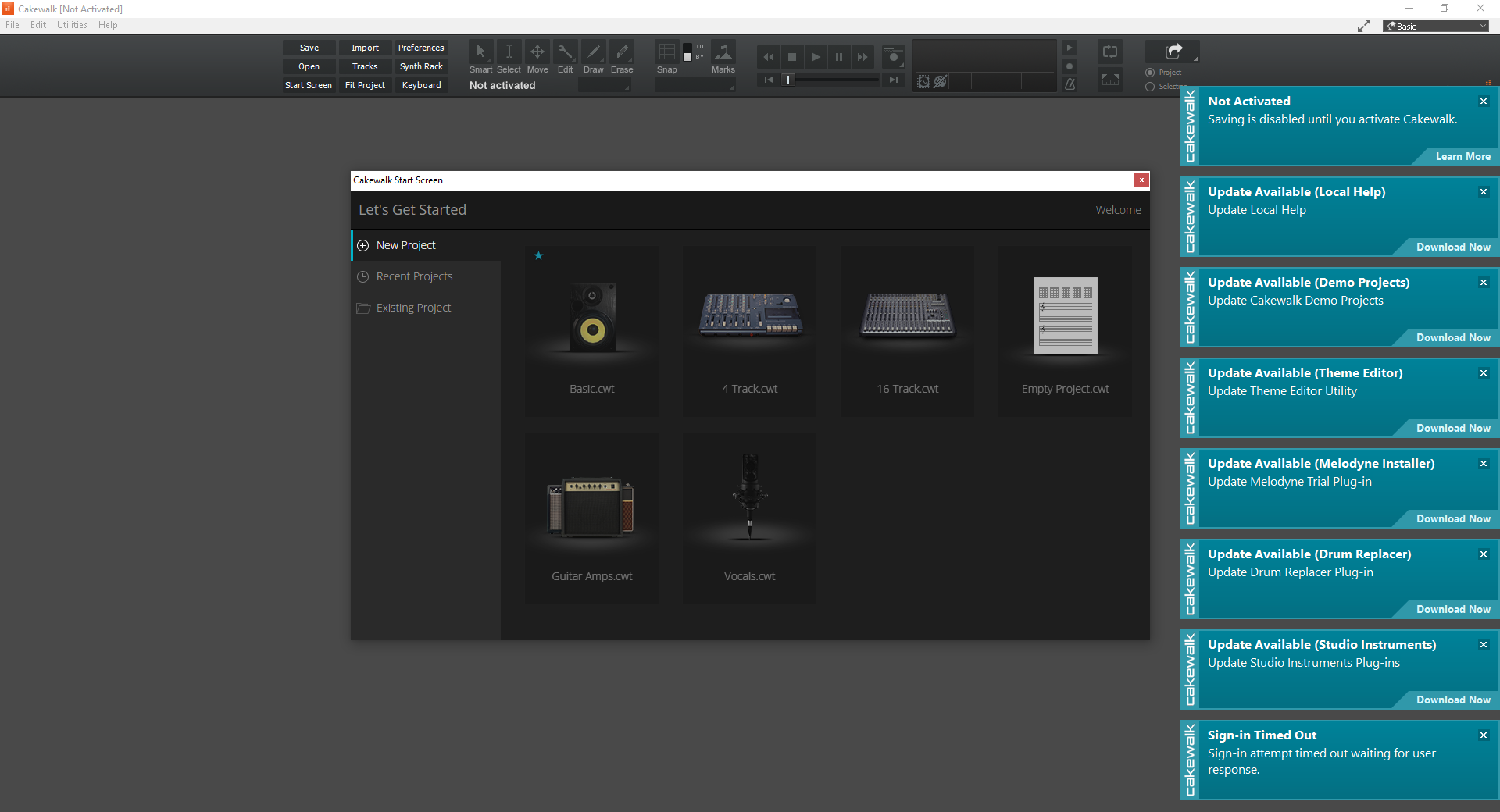Choose the 4-Track.cwt template
Viewport: 1500px width, 812px height.
749,331
